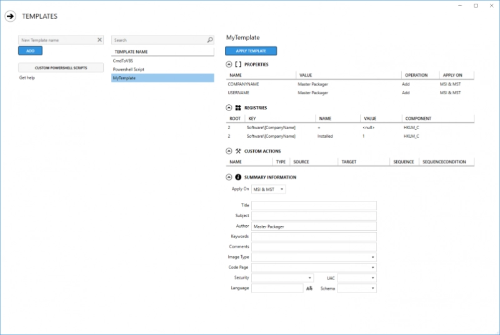Click the Get help link
This screenshot has height=335, width=500.
(27, 78)
